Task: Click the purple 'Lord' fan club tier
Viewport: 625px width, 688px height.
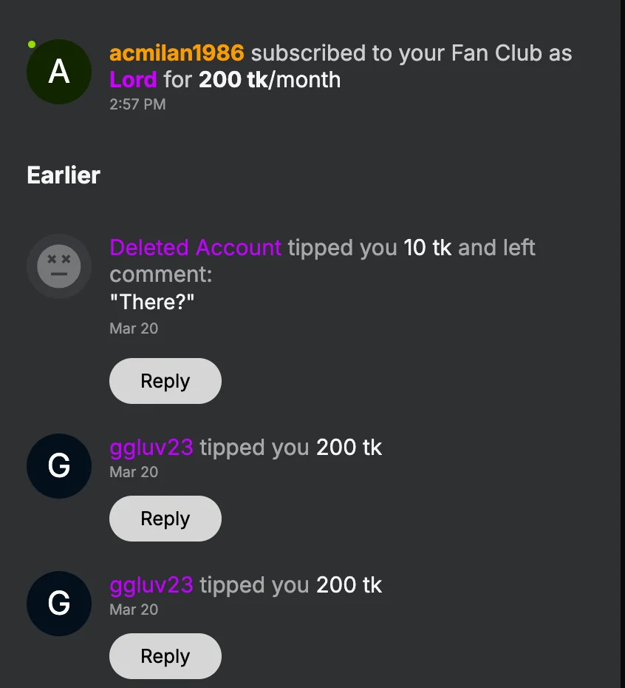Action: pos(133,79)
